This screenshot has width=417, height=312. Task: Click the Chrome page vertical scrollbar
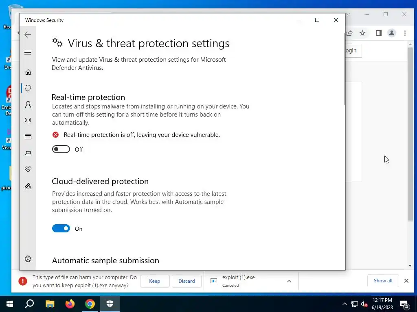tap(410, 134)
